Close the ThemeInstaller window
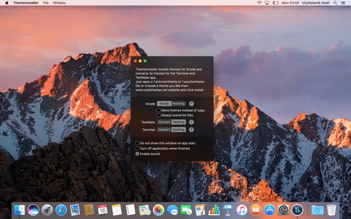The height and width of the screenshot is (219, 351). point(135,61)
